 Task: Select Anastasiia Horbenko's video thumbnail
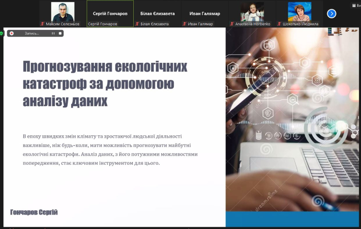(252, 12)
